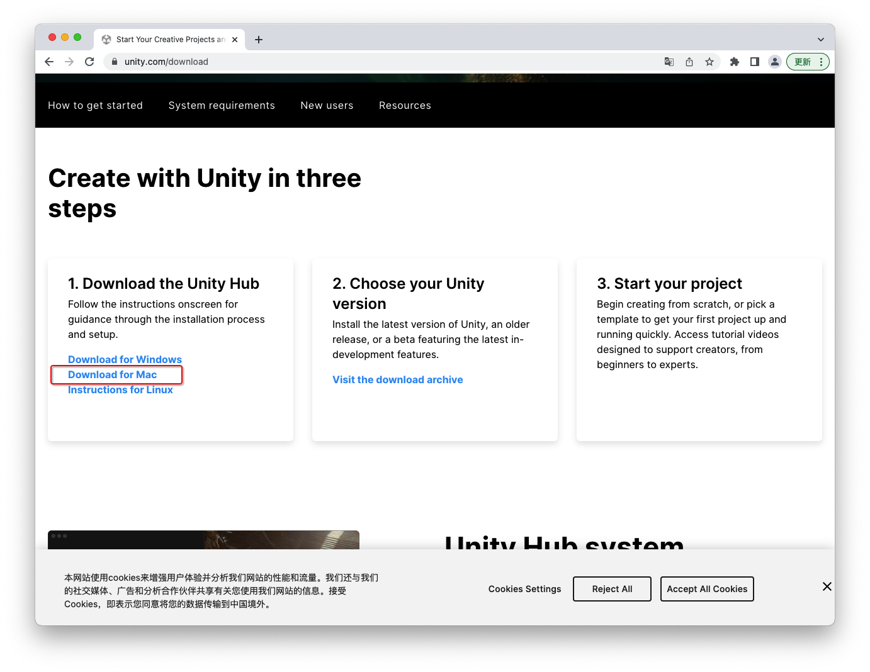Click Download for Mac link
The width and height of the screenshot is (870, 672).
(x=113, y=375)
